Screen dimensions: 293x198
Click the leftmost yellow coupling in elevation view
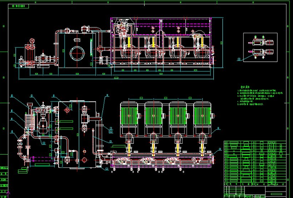(129, 42)
